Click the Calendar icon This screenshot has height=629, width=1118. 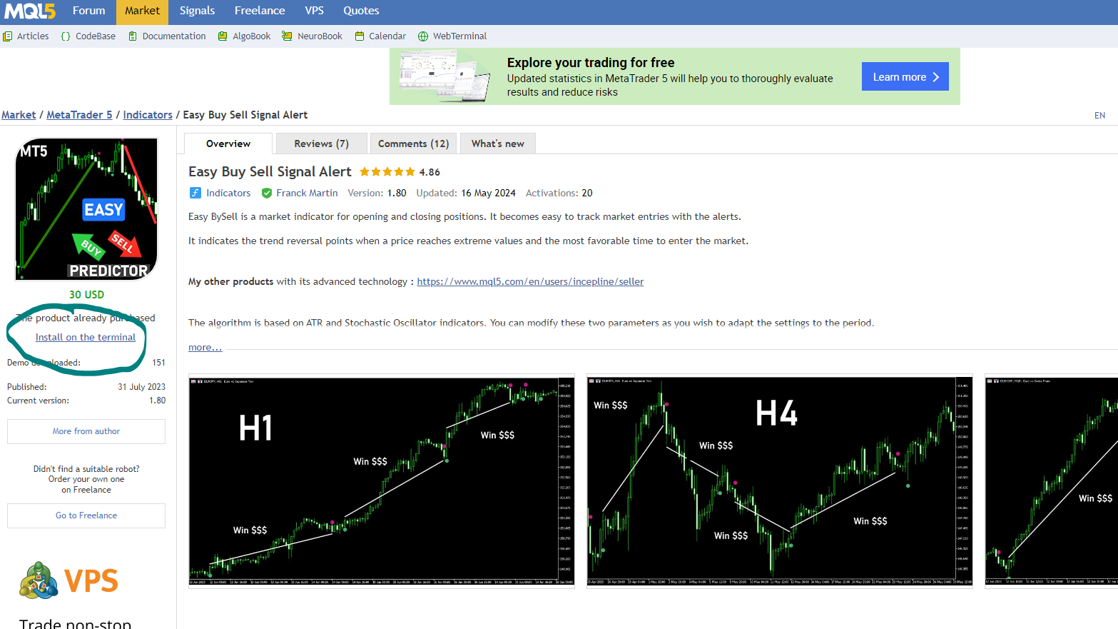tap(360, 36)
